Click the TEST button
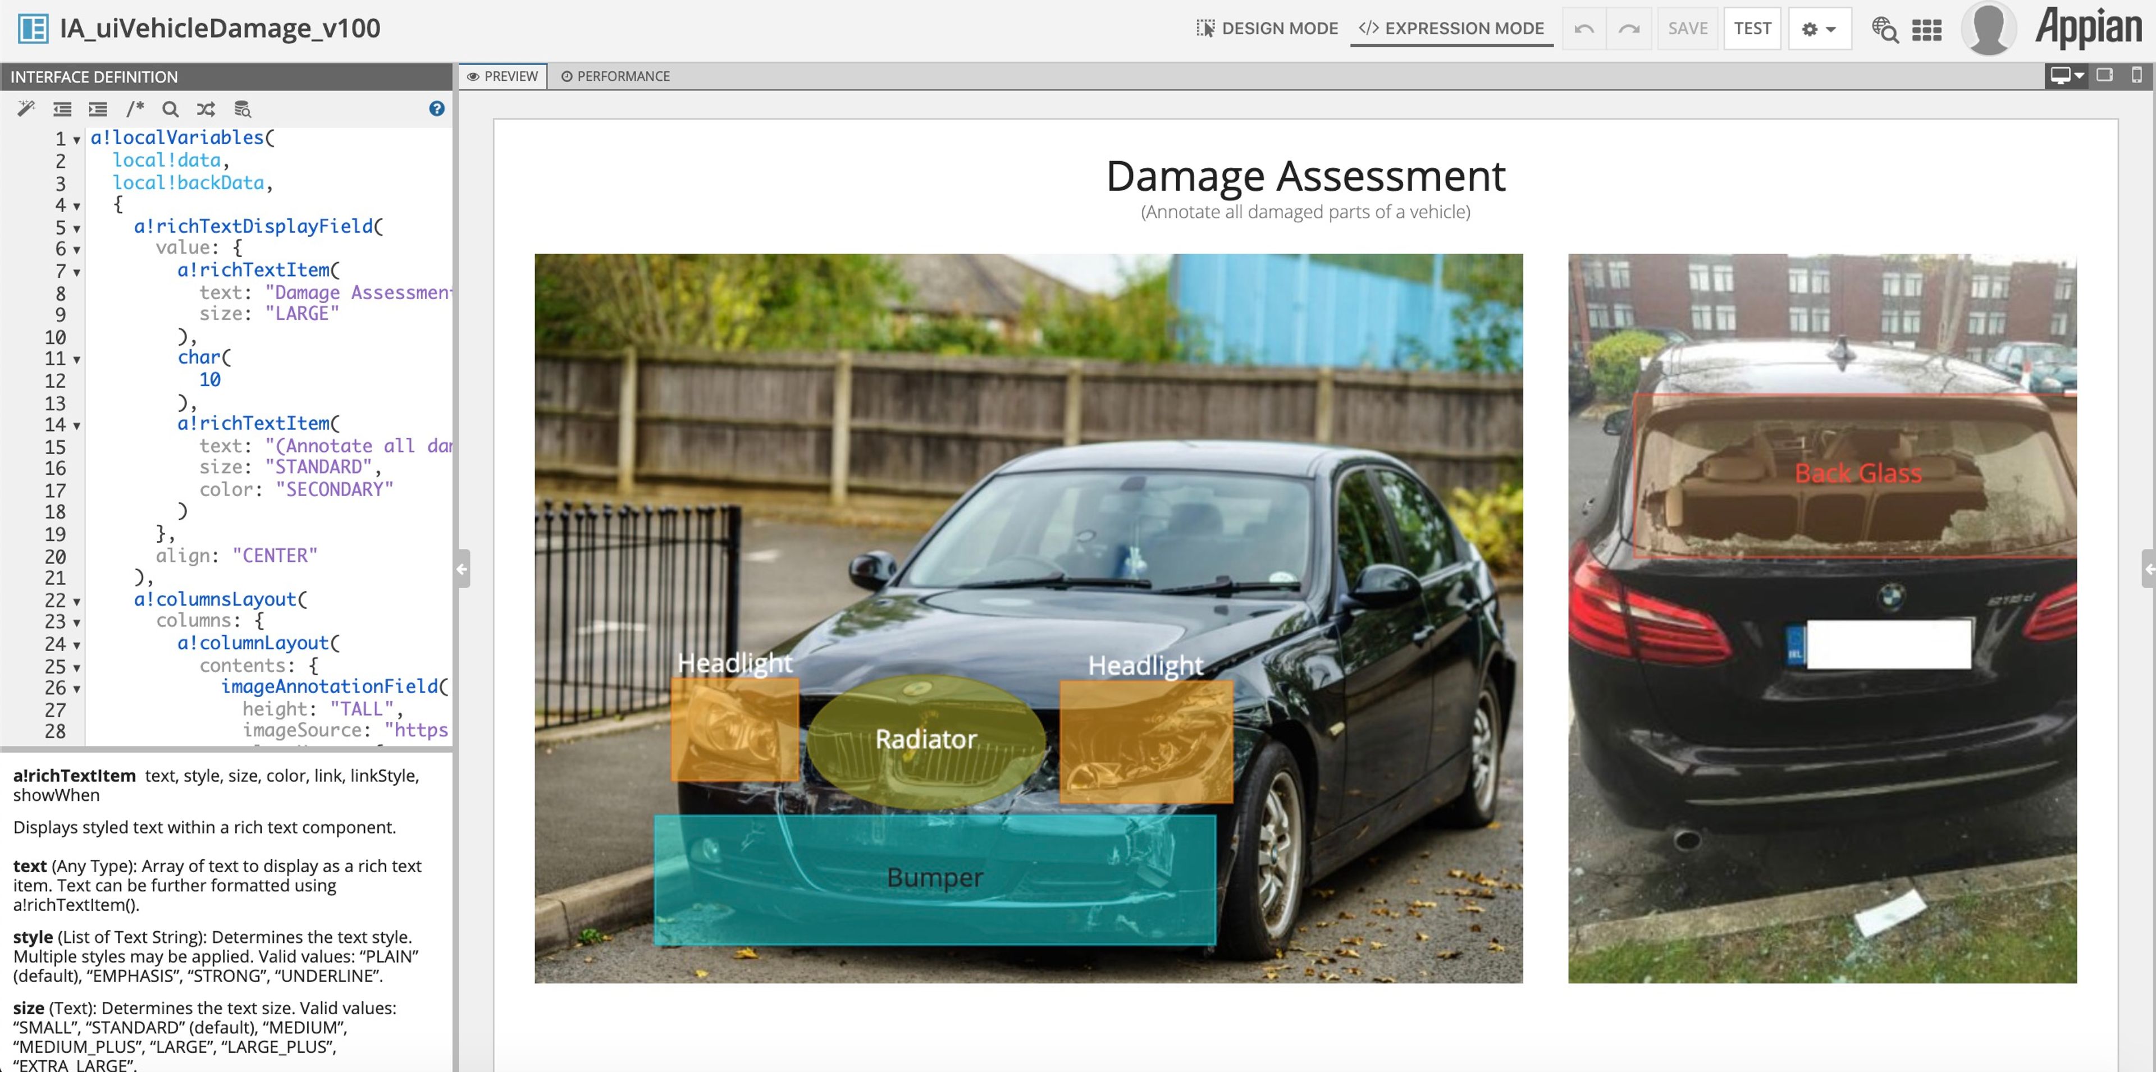This screenshot has height=1072, width=2156. (x=1752, y=29)
